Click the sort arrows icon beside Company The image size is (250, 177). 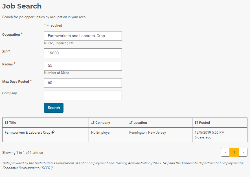(x=93, y=122)
